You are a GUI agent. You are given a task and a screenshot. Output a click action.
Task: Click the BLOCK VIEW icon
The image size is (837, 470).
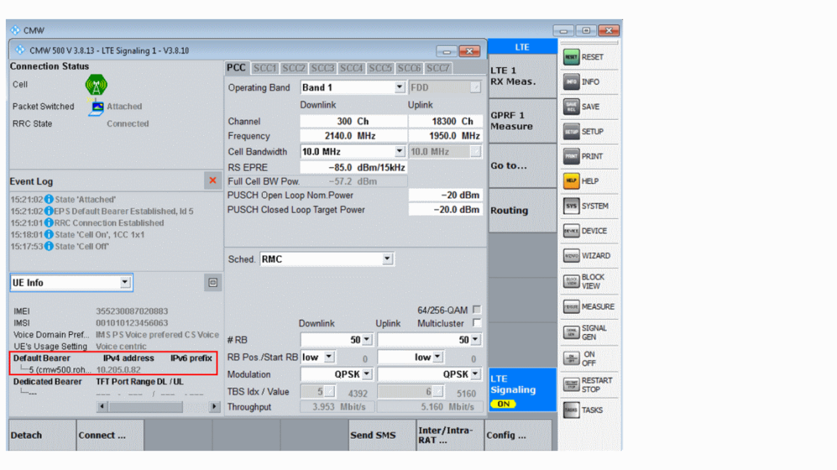coord(571,281)
